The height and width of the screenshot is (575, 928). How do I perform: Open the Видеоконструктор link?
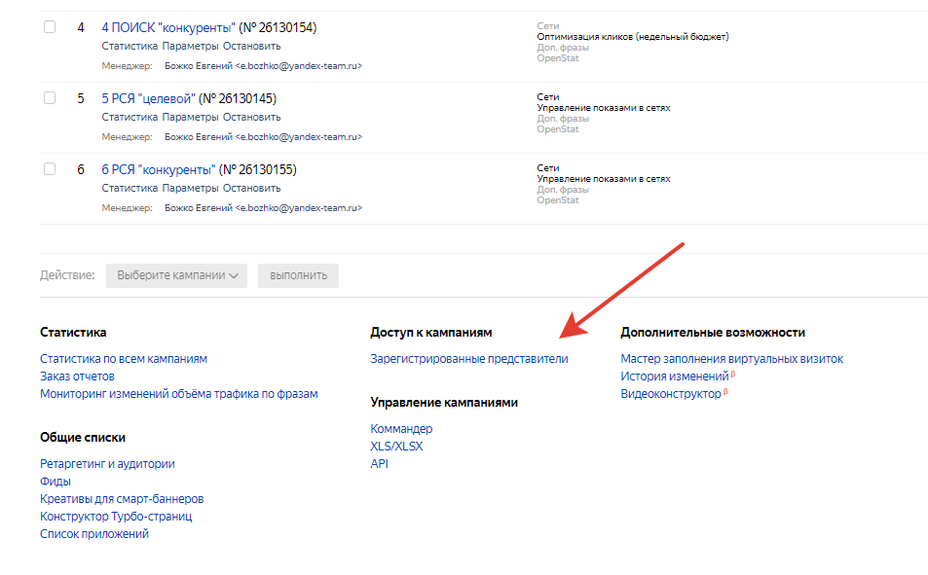click(670, 394)
